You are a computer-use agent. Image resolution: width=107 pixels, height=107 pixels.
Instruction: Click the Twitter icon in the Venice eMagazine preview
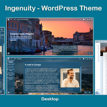[90, 19]
